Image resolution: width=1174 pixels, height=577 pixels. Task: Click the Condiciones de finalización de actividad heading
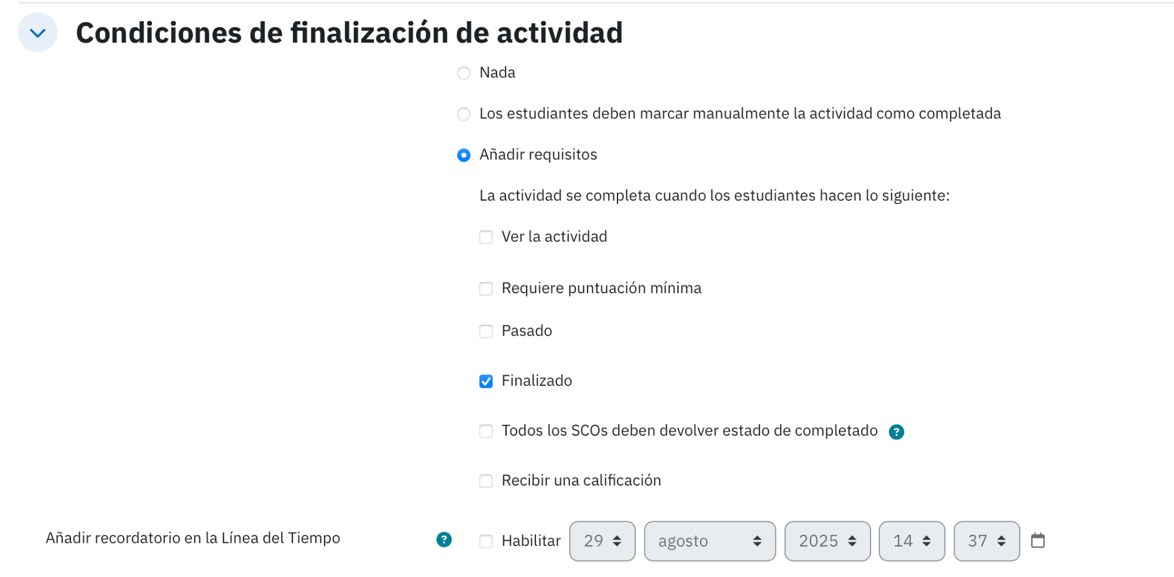pos(349,33)
